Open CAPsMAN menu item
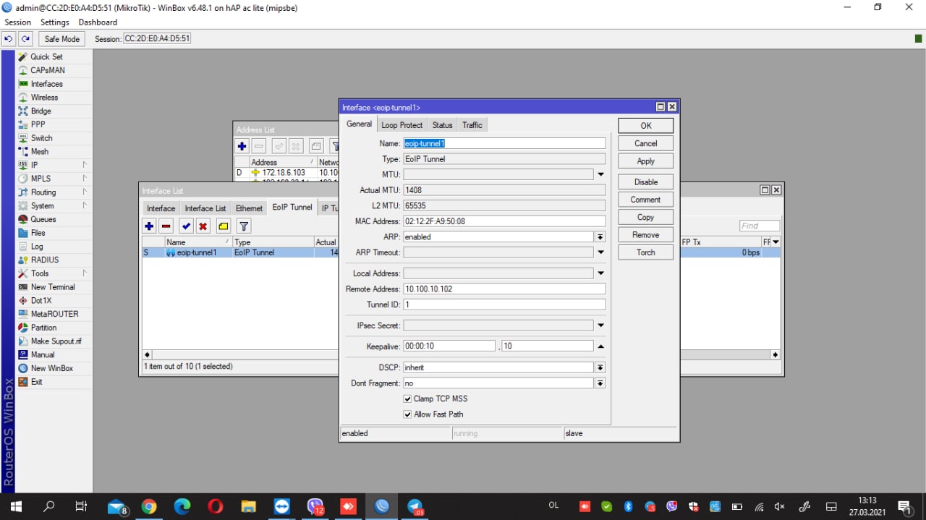The width and height of the screenshot is (926, 520). [x=47, y=70]
